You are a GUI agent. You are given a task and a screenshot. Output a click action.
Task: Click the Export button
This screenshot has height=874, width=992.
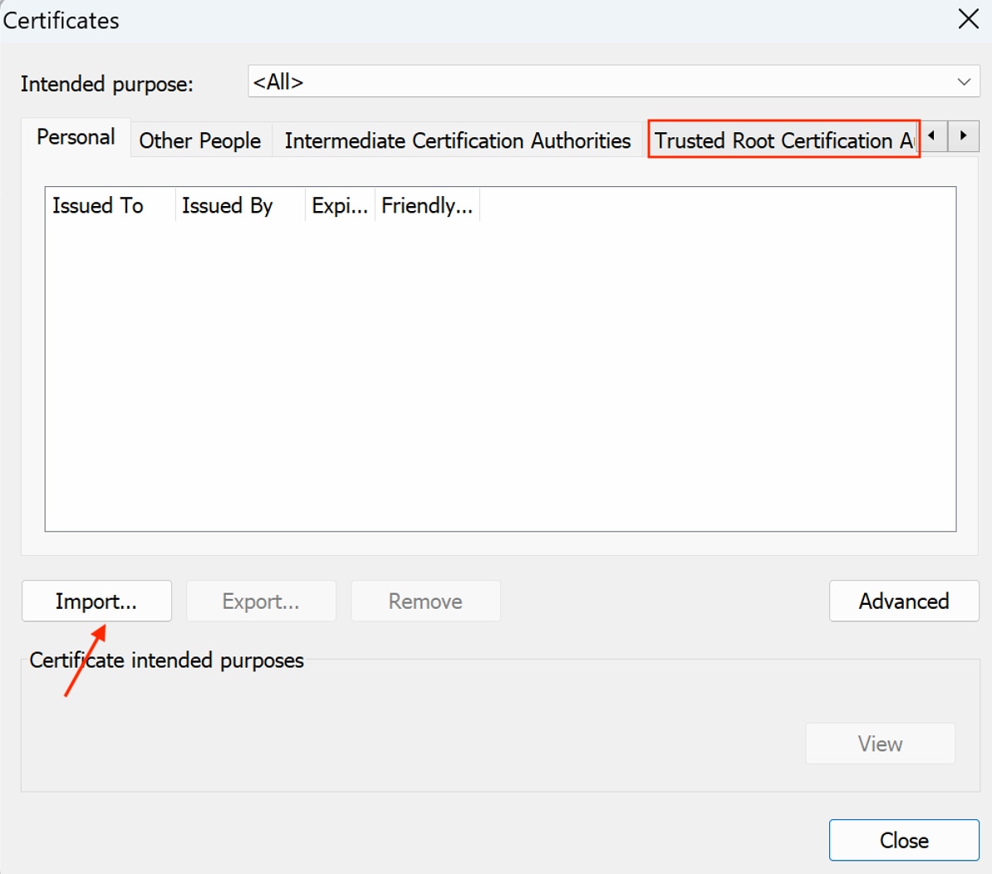point(261,601)
